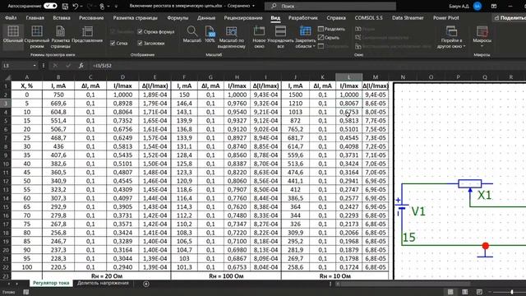Screen dimensions: 526x296
Task: Reset zoom to 100%
Action: click(210, 35)
